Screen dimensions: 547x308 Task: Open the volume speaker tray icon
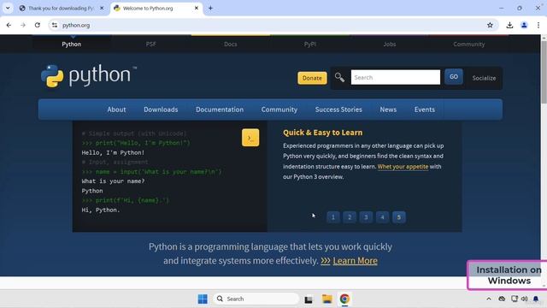(x=524, y=299)
